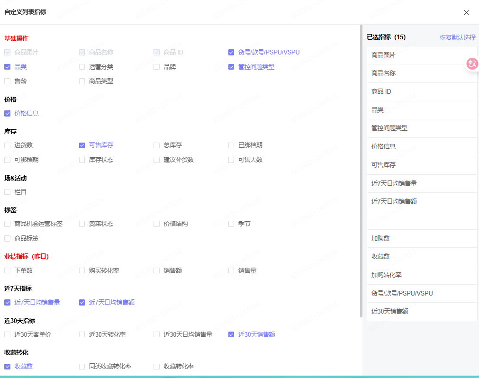The height and width of the screenshot is (378, 479).
Task: Uncheck 近30天销售额 checkbox
Action: [231, 334]
